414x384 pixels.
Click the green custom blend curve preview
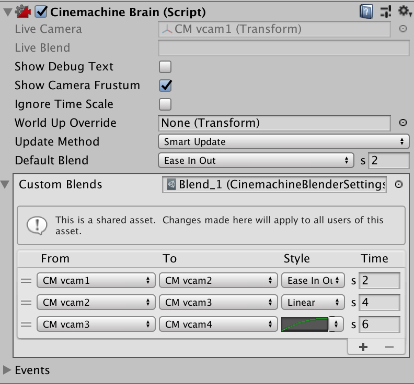[x=305, y=325]
